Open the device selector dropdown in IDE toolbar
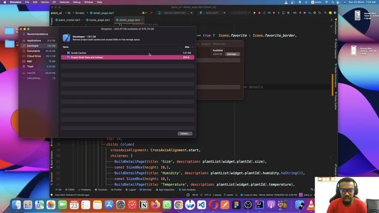 [176, 13]
